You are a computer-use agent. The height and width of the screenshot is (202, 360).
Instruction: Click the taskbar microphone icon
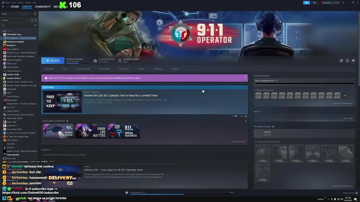pos(335,199)
